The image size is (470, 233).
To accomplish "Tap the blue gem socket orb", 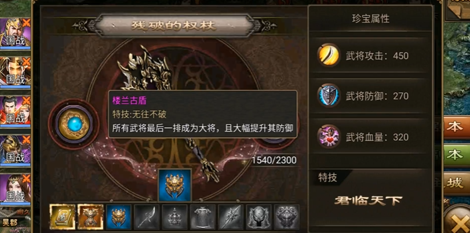I will coord(74,124).
